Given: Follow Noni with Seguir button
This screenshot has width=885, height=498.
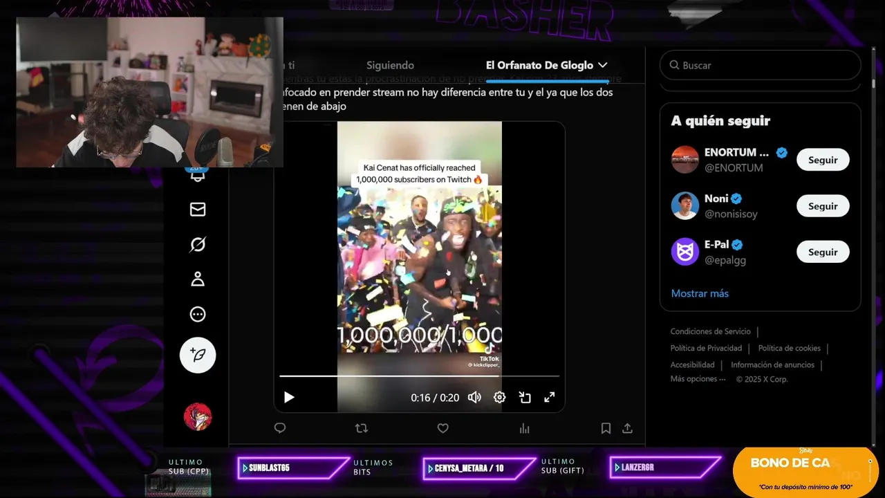Looking at the screenshot, I should (x=823, y=206).
